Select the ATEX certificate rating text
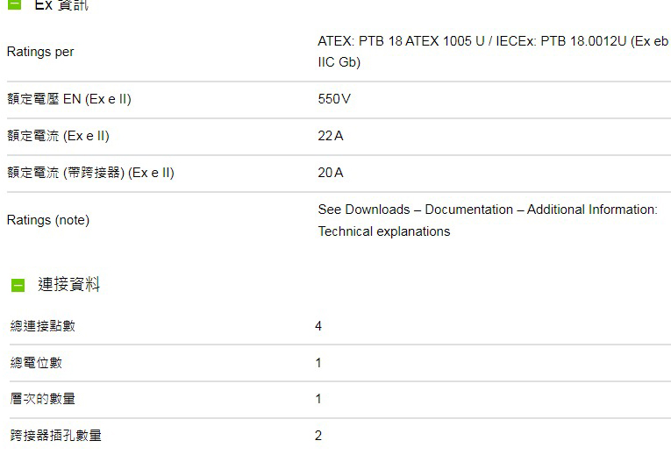Image resolution: width=671 pixels, height=462 pixels. tap(493, 52)
